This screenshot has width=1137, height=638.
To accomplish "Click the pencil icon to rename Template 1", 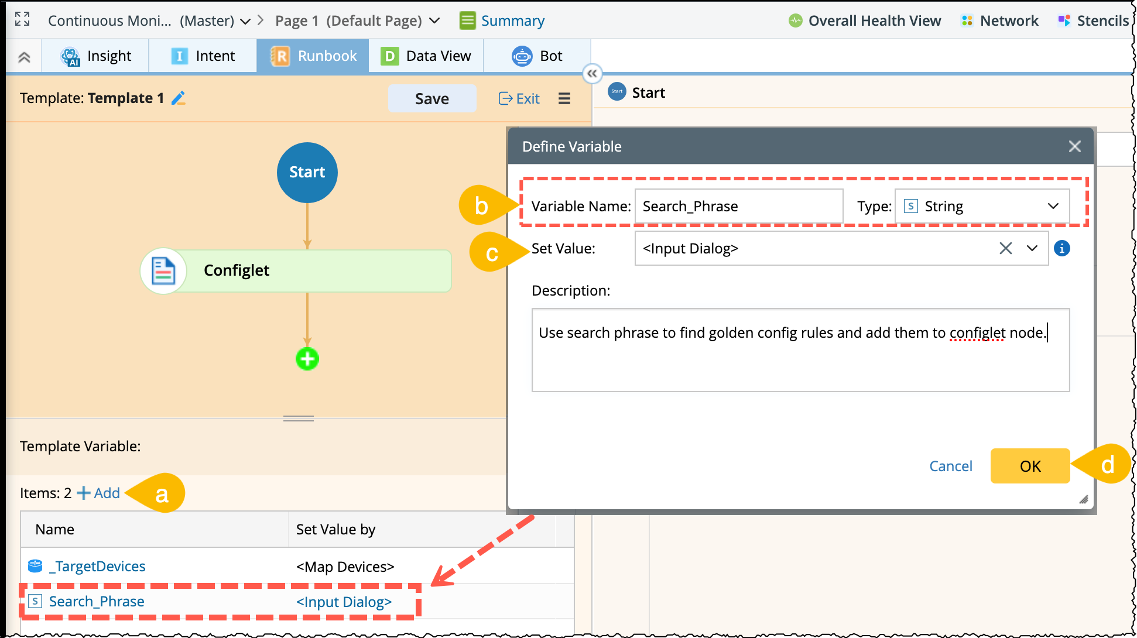I will click(179, 98).
